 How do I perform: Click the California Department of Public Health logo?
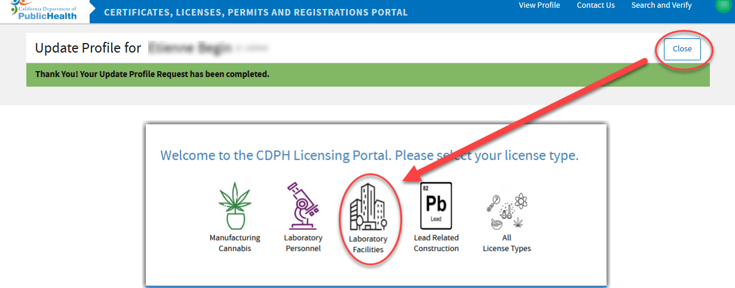(x=45, y=11)
